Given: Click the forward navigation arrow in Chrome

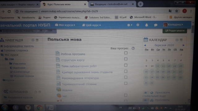Looking at the screenshot, I should coord(3,12).
